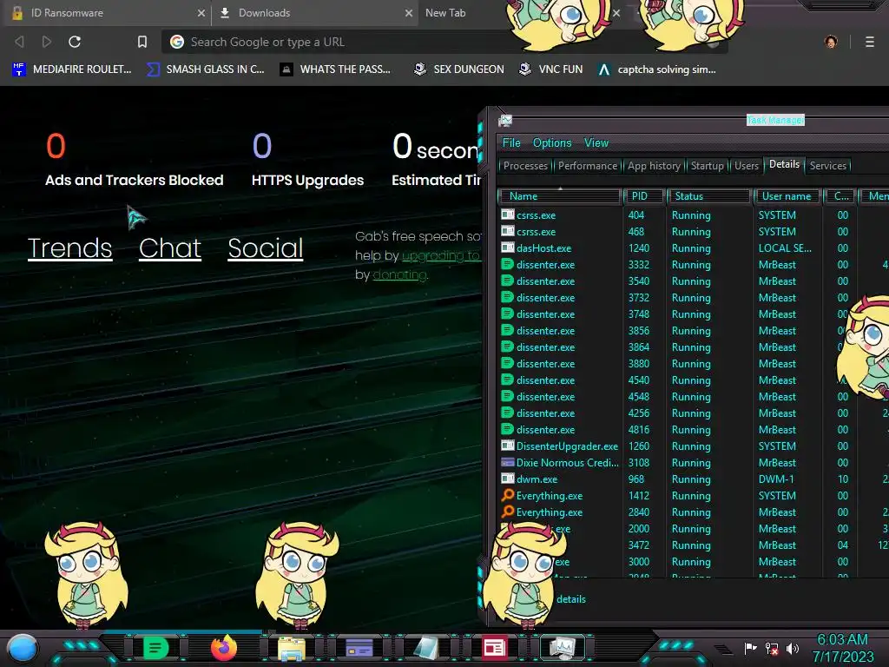Viewport: 889px width, 667px height.
Task: Open WHATS THE PASS... bookmark
Action: click(335, 69)
